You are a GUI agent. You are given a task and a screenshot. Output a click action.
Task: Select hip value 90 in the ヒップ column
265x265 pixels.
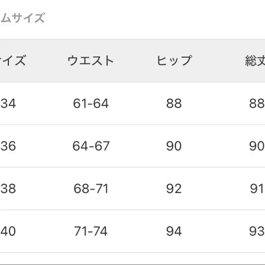coord(174,146)
